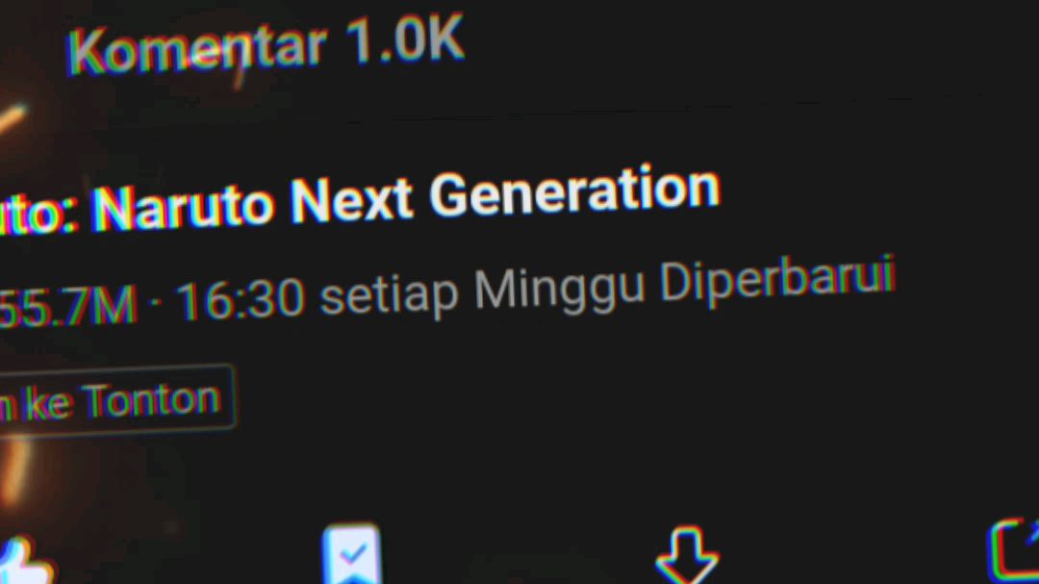This screenshot has height=584, width=1039.
Task: Click the word Generation in the title
Action: point(574,191)
